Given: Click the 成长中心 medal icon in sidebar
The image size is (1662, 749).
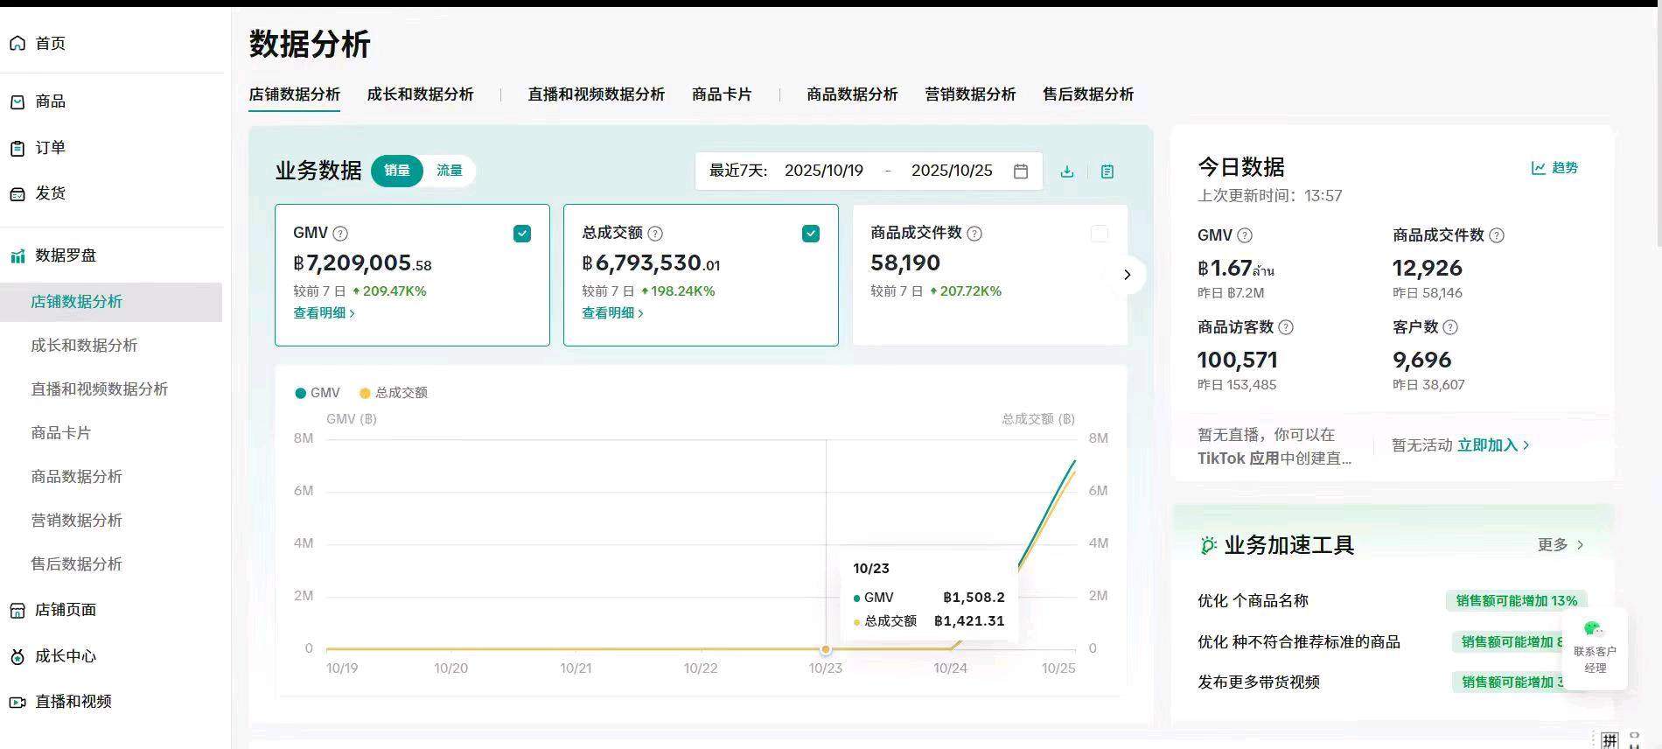Looking at the screenshot, I should pyautogui.click(x=17, y=656).
